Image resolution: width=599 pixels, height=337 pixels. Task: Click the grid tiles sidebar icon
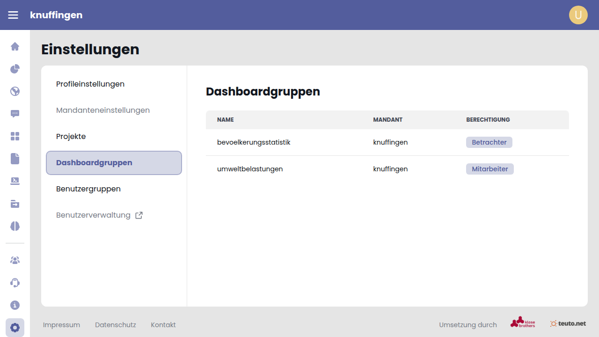pyautogui.click(x=15, y=136)
